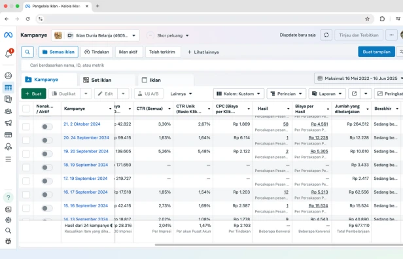
Task: Open the three-dots more options button
Action: [391, 35]
